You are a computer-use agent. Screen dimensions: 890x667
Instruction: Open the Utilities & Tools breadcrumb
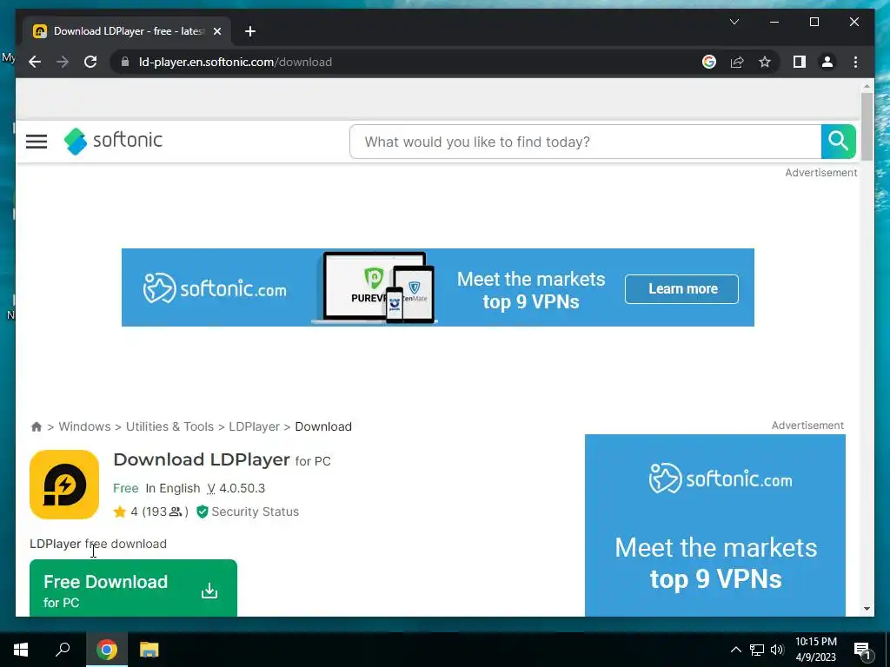[169, 426]
